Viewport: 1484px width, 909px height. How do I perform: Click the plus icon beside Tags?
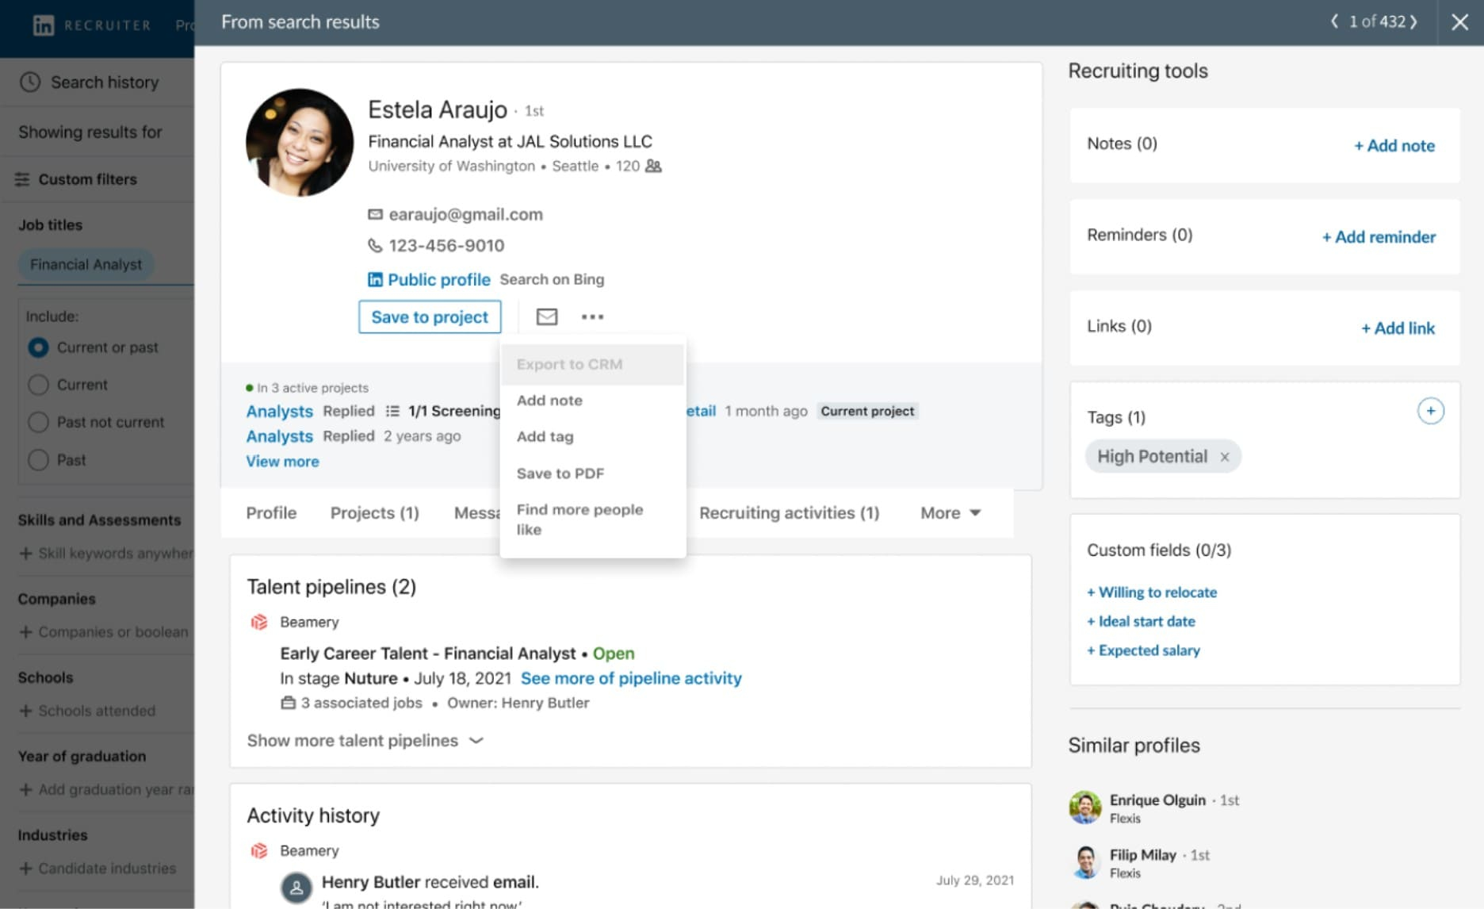pyautogui.click(x=1431, y=411)
